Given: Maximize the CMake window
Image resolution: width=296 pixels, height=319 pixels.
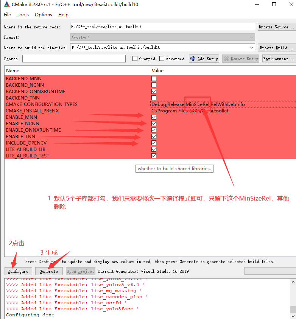Looking at the screenshot, I should coord(274,4).
